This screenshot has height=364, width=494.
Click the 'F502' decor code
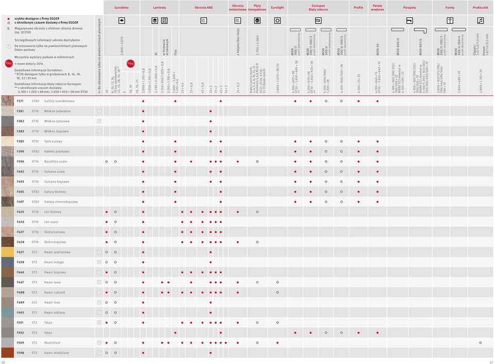[x=21, y=333]
